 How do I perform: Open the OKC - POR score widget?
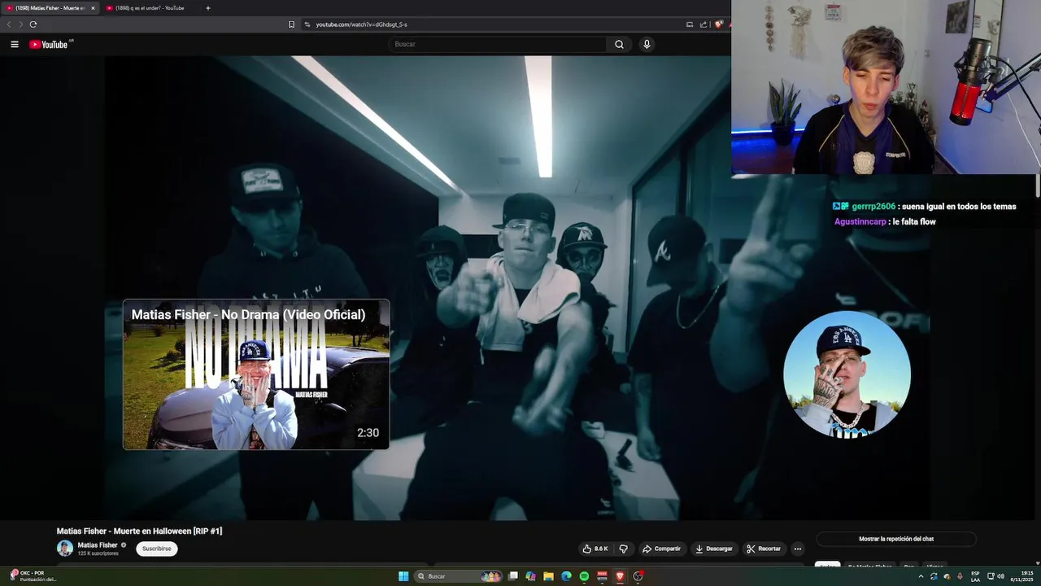tap(33, 576)
